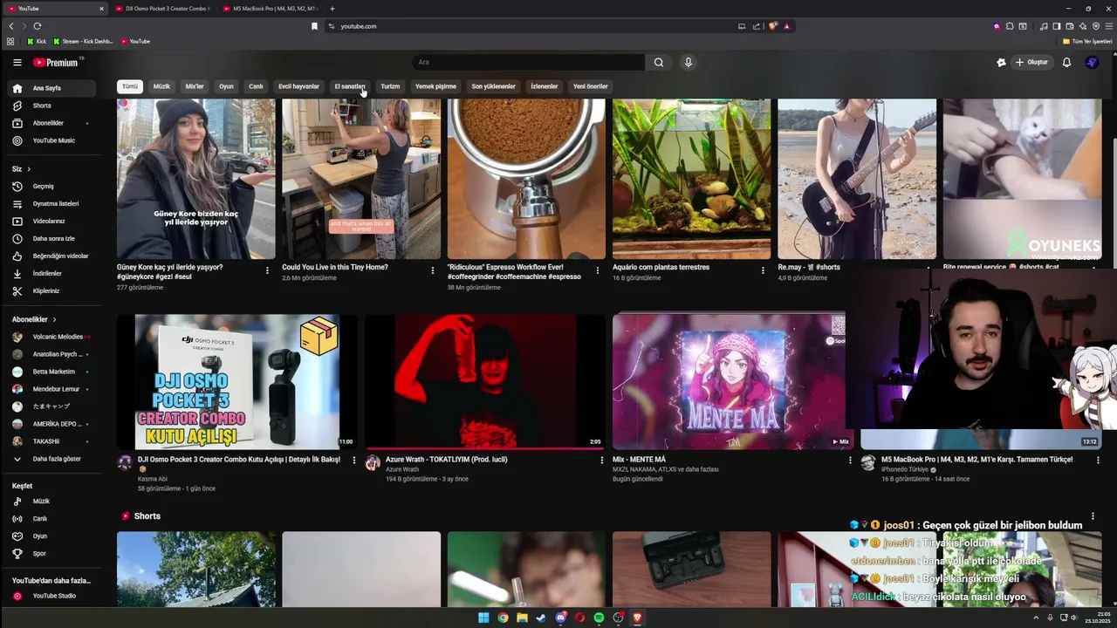Image resolution: width=1117 pixels, height=628 pixels.
Task: Open MENTE MÁ mix thumbnail
Action: click(729, 382)
